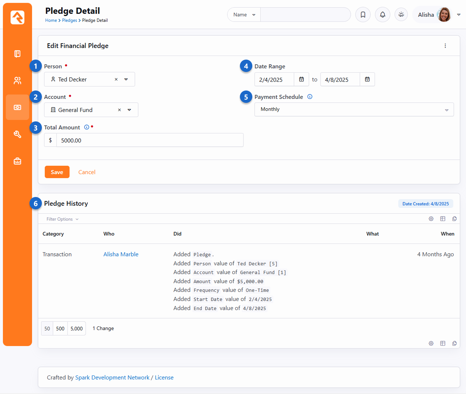
Task: Click the Save button
Action: (57, 172)
